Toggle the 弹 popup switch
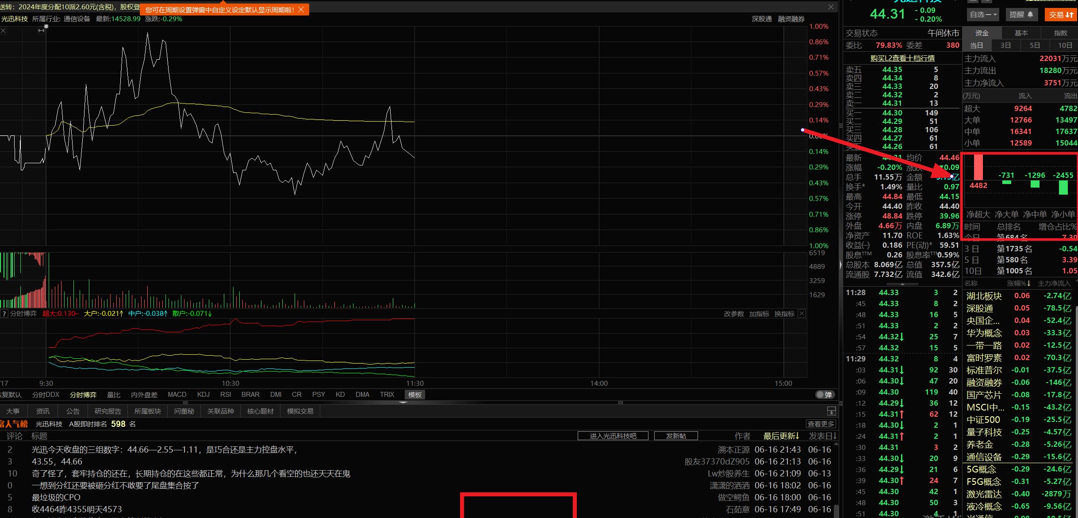The width and height of the screenshot is (1078, 518). 824,395
